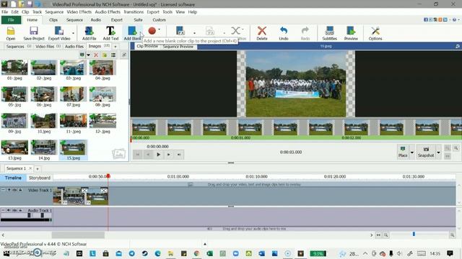Step forward one frame in preview
The image size is (462, 259).
(168, 155)
